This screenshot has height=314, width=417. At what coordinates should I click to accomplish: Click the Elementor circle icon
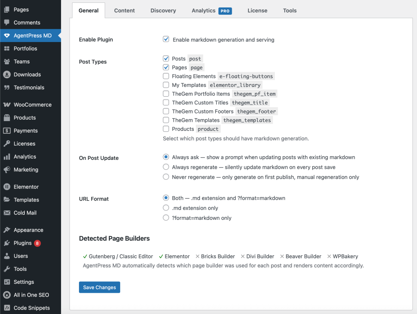coord(7,187)
